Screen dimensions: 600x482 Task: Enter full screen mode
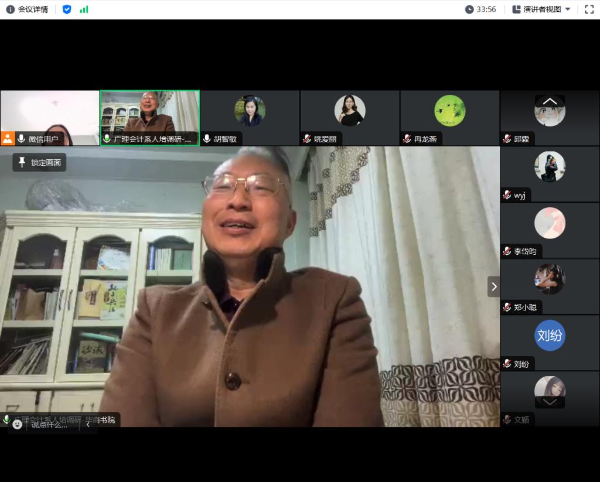click(589, 9)
